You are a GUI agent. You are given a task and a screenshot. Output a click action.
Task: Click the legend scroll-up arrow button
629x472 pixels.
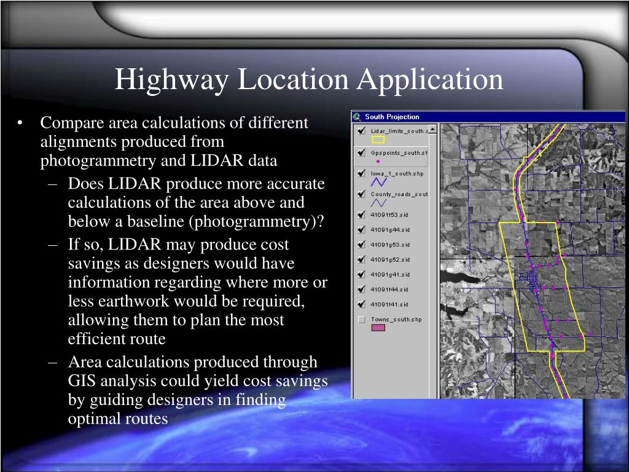432,130
